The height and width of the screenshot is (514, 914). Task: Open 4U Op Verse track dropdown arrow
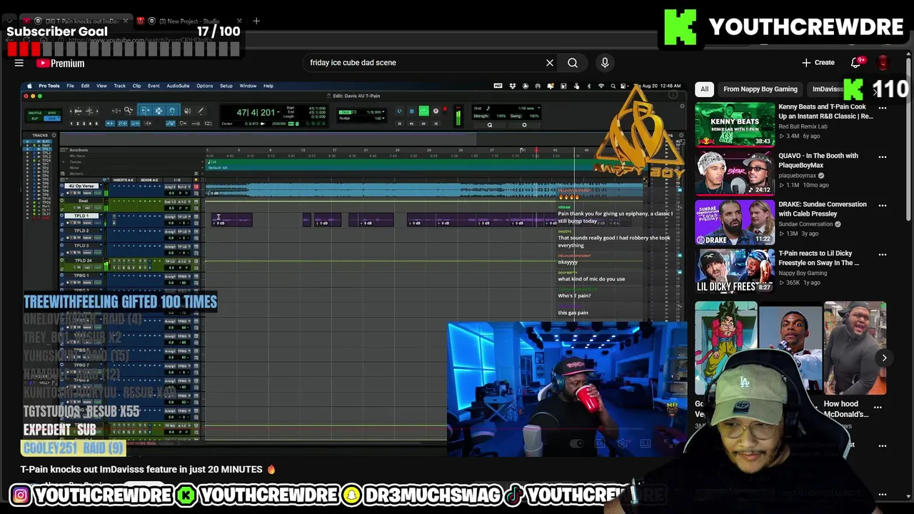(101, 185)
